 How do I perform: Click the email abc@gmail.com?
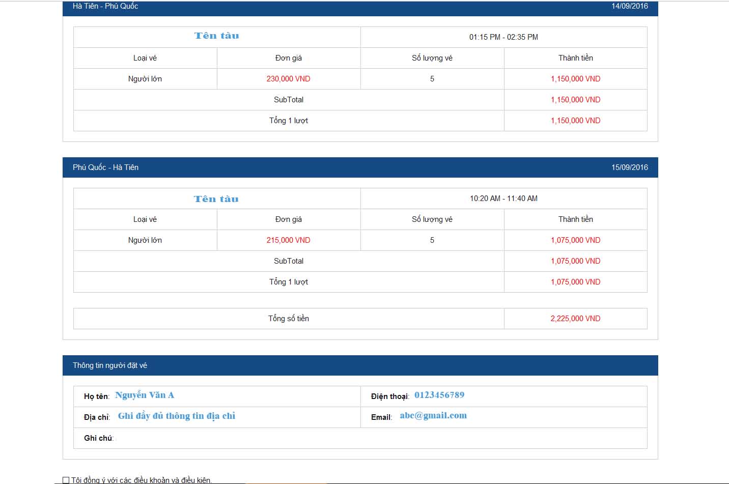pos(433,416)
